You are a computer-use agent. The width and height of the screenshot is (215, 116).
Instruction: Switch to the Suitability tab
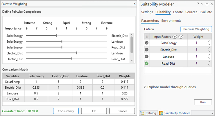tap(163, 12)
